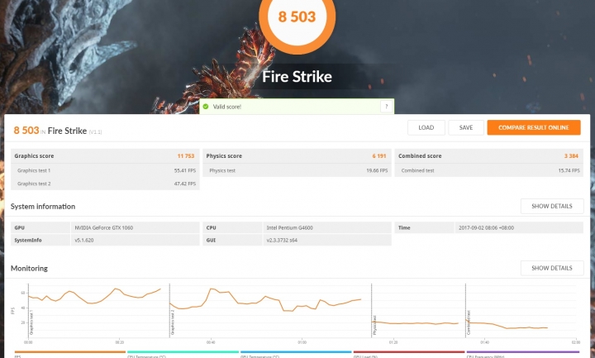Click the Graphics test 1 chart marker
Screen dimensions: 595x358
[31, 322]
